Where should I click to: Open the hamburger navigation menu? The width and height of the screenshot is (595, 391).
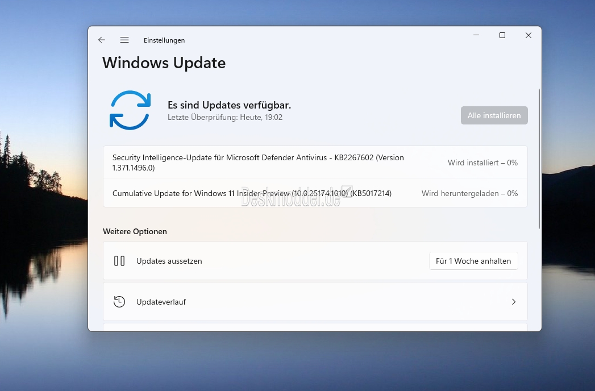pos(124,40)
